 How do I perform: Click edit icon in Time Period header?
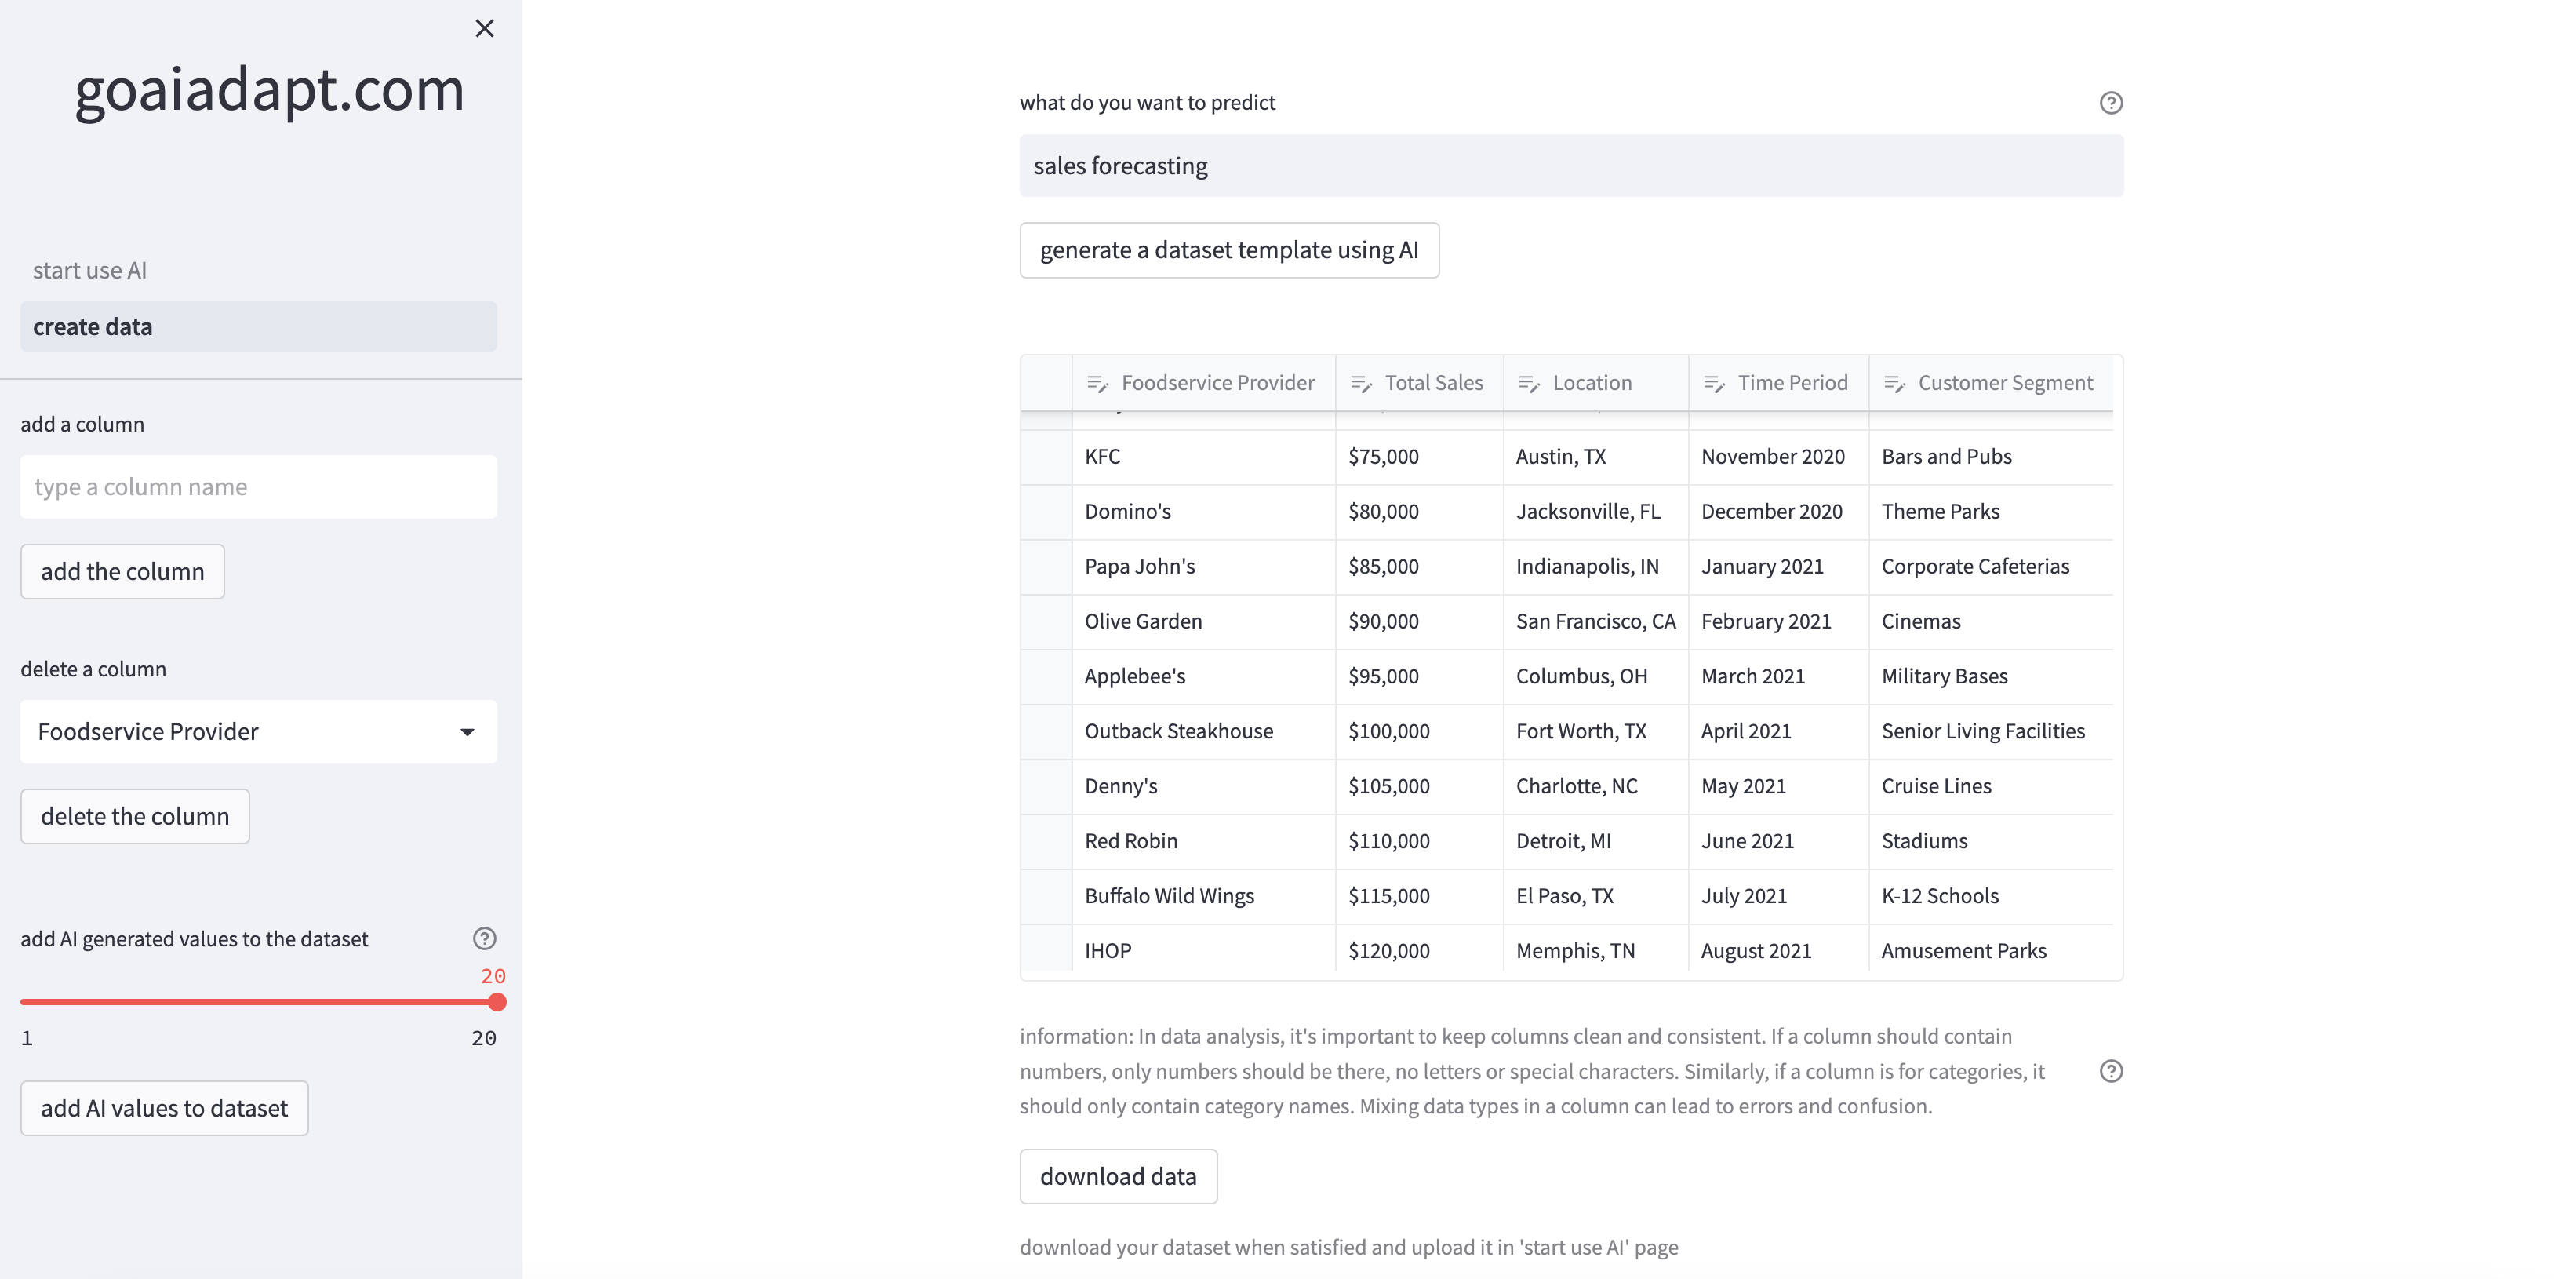pyautogui.click(x=1714, y=383)
